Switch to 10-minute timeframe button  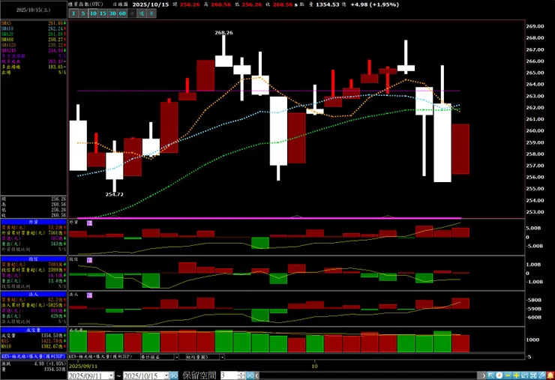[x=93, y=13]
